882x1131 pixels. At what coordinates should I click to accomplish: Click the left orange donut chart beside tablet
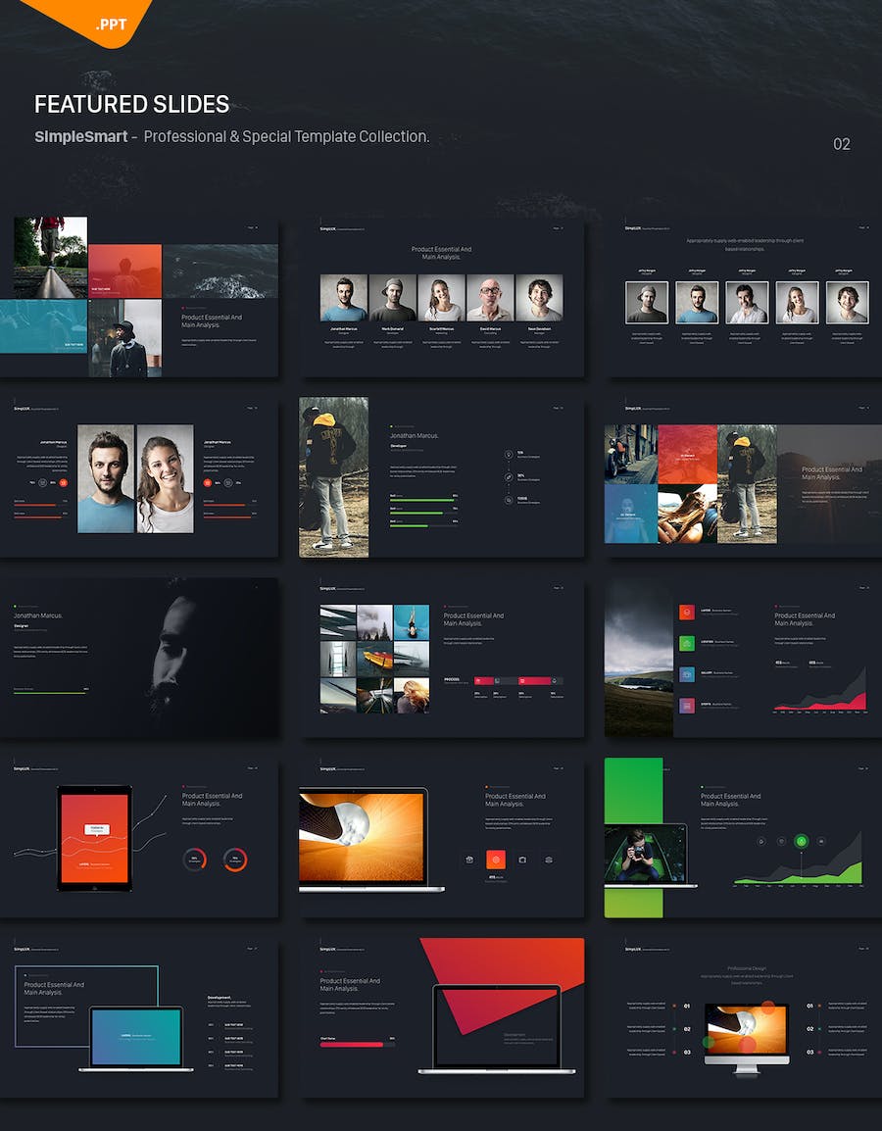coord(195,860)
